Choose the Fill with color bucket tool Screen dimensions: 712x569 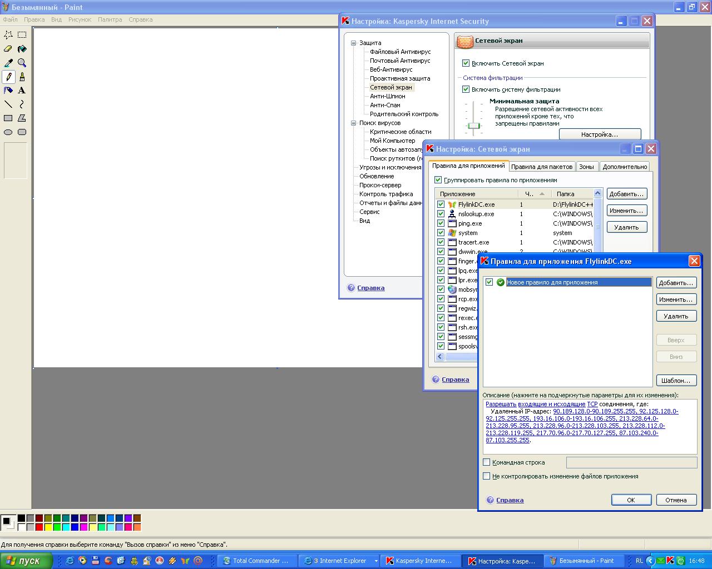pos(22,49)
